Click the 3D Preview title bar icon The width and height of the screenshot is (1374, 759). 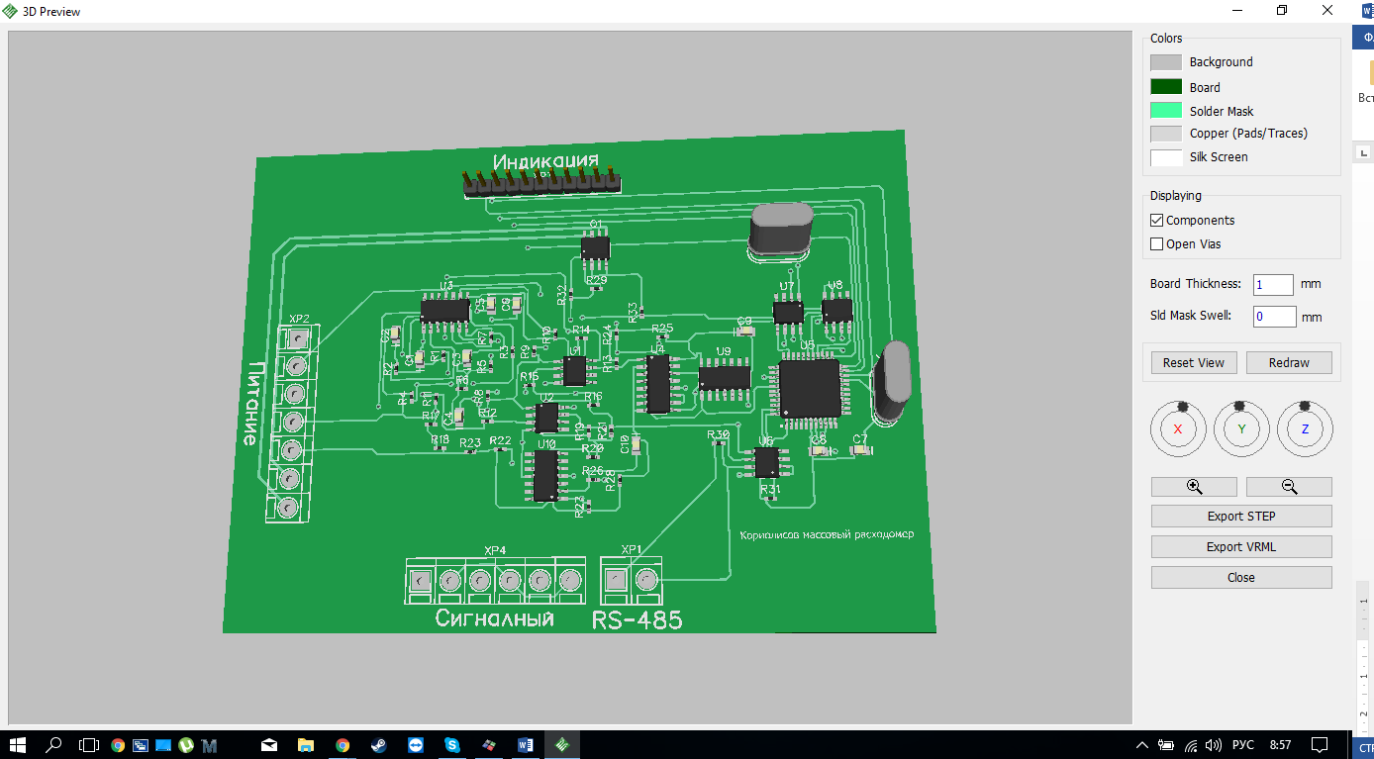pyautogui.click(x=10, y=11)
